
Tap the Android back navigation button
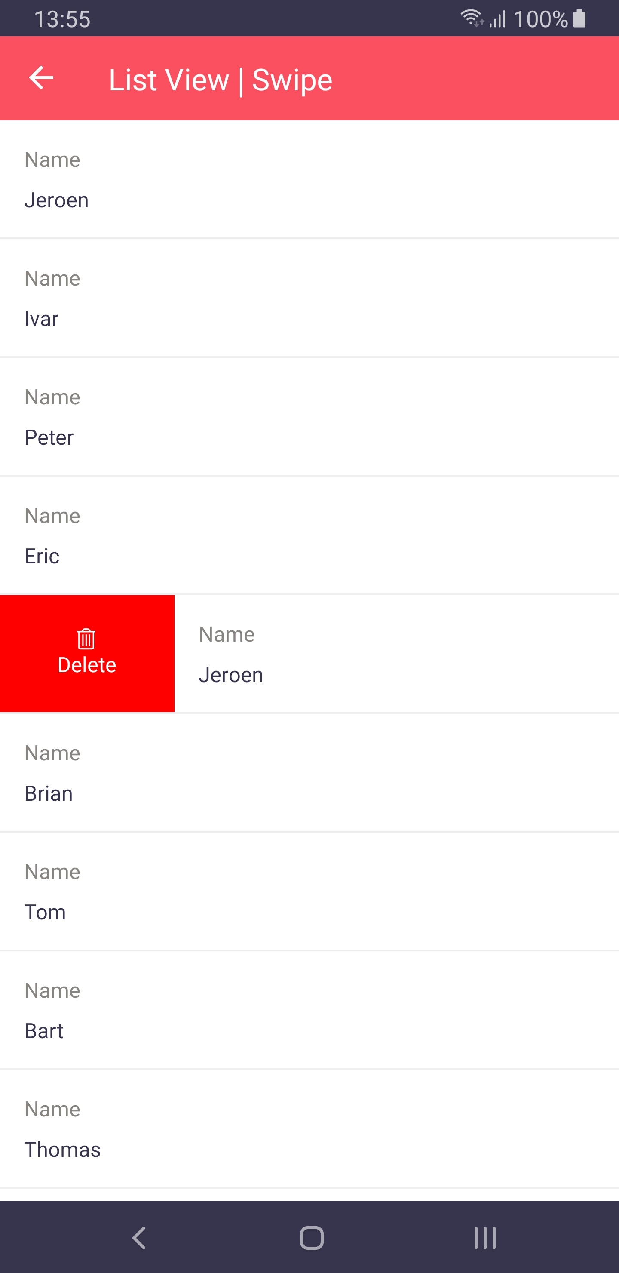tap(139, 1237)
